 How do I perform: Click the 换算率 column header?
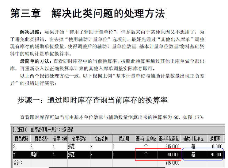point(215,139)
